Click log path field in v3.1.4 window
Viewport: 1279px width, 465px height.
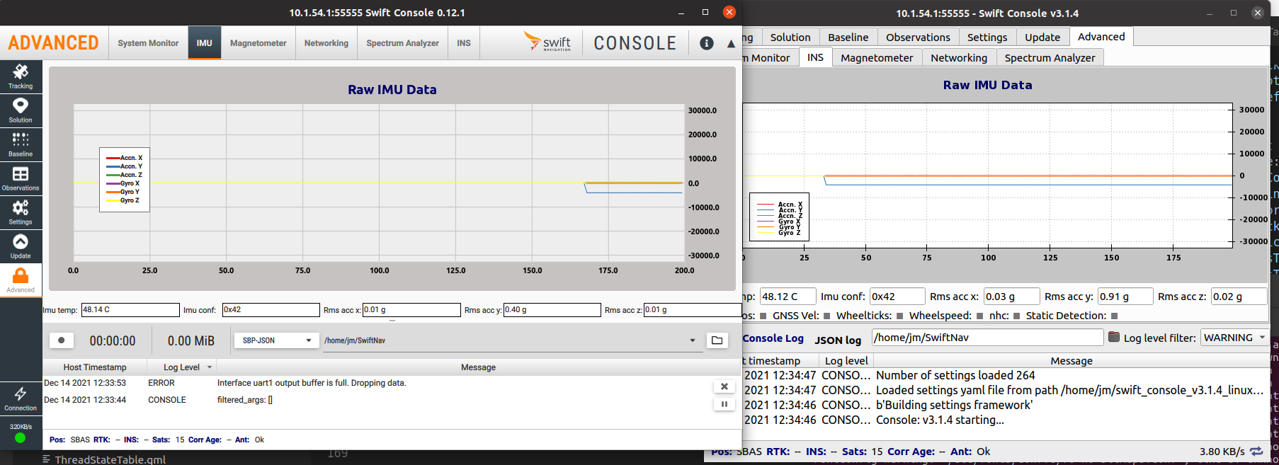click(987, 338)
